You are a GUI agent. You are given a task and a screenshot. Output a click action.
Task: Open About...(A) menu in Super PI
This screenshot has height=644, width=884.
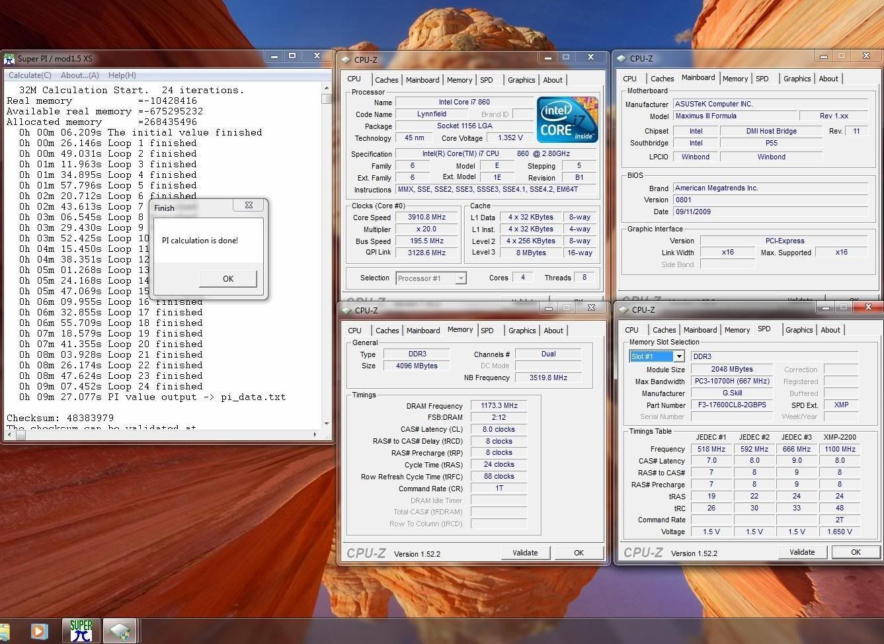tap(79, 75)
